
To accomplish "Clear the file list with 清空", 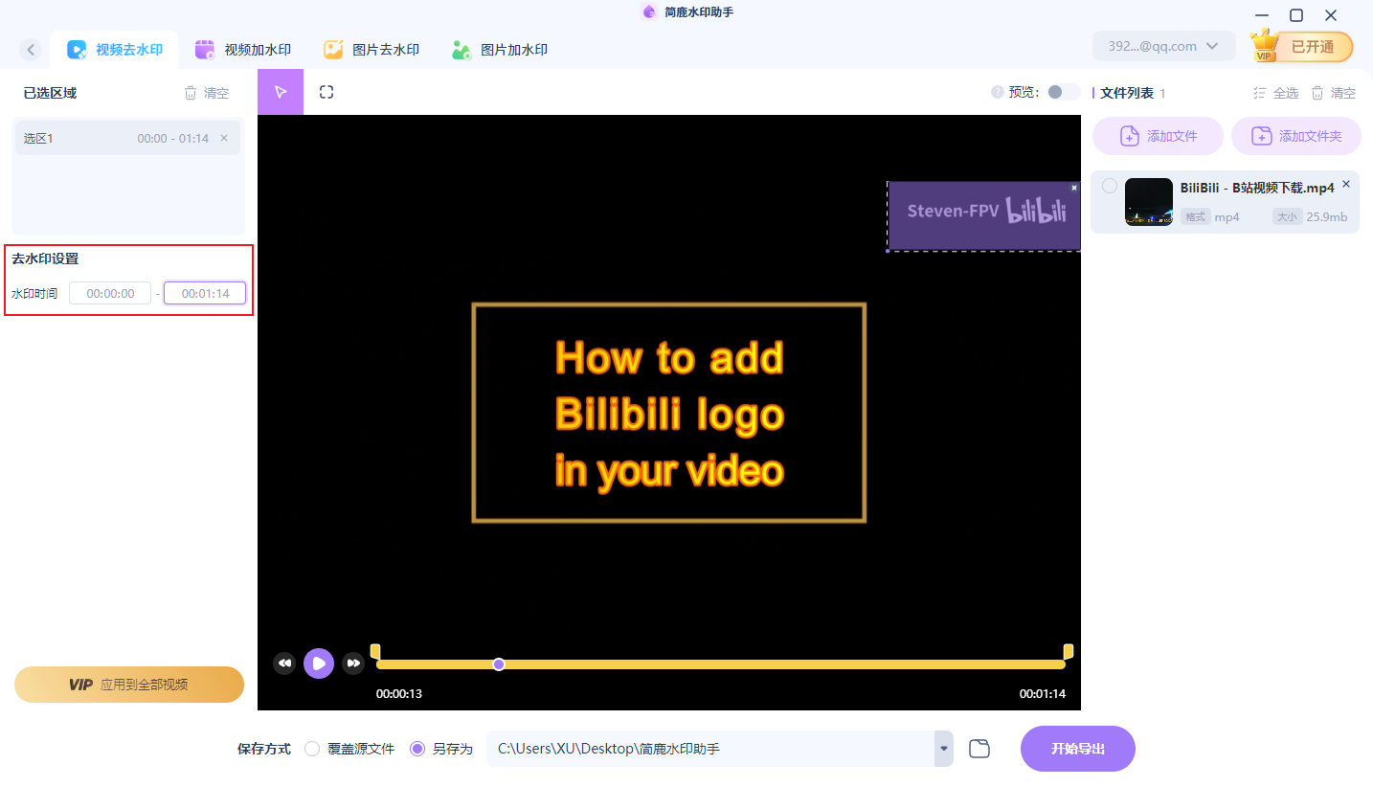I will [x=1334, y=93].
